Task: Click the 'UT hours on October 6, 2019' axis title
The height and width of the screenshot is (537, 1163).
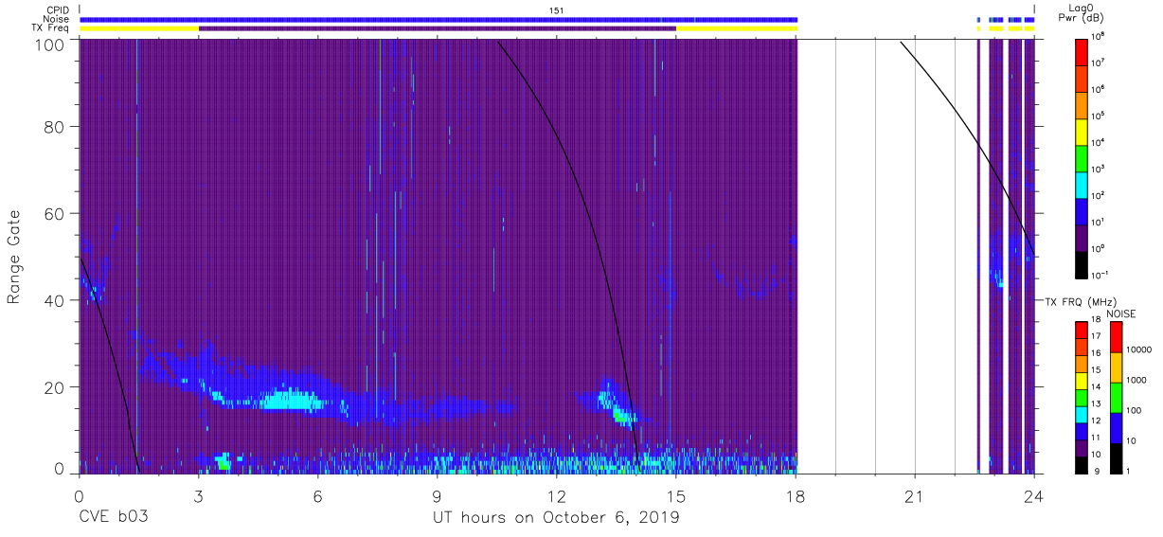Action: tap(556, 518)
